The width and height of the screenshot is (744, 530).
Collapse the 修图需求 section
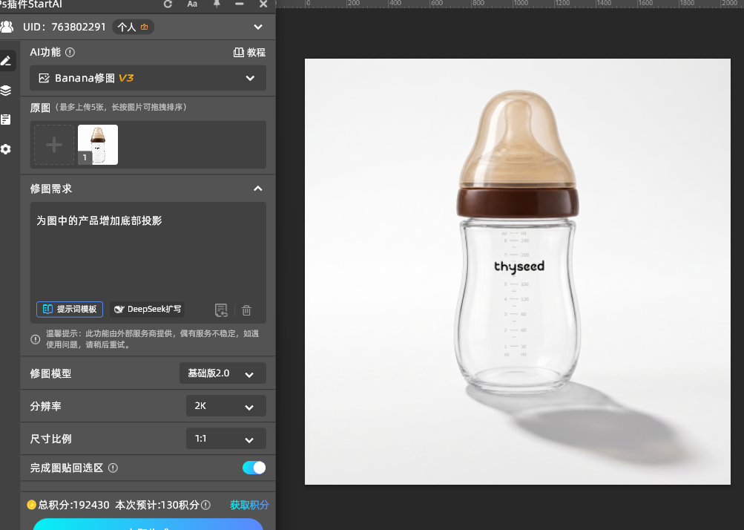point(257,189)
